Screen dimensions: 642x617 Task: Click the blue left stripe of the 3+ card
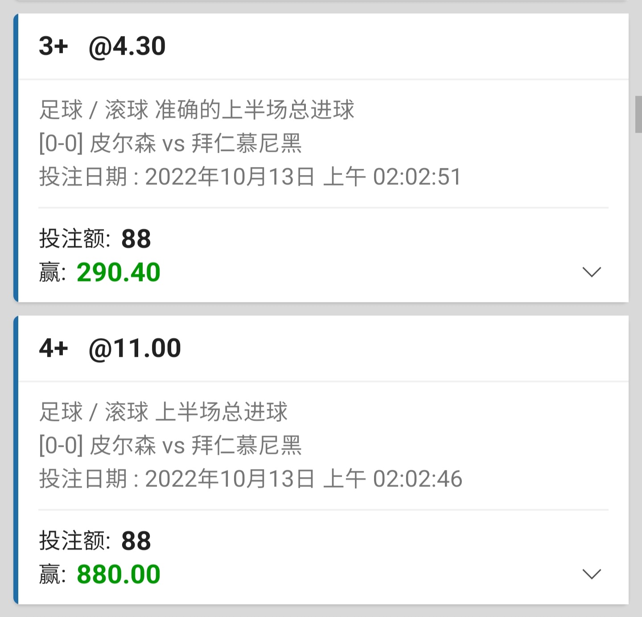point(16,158)
